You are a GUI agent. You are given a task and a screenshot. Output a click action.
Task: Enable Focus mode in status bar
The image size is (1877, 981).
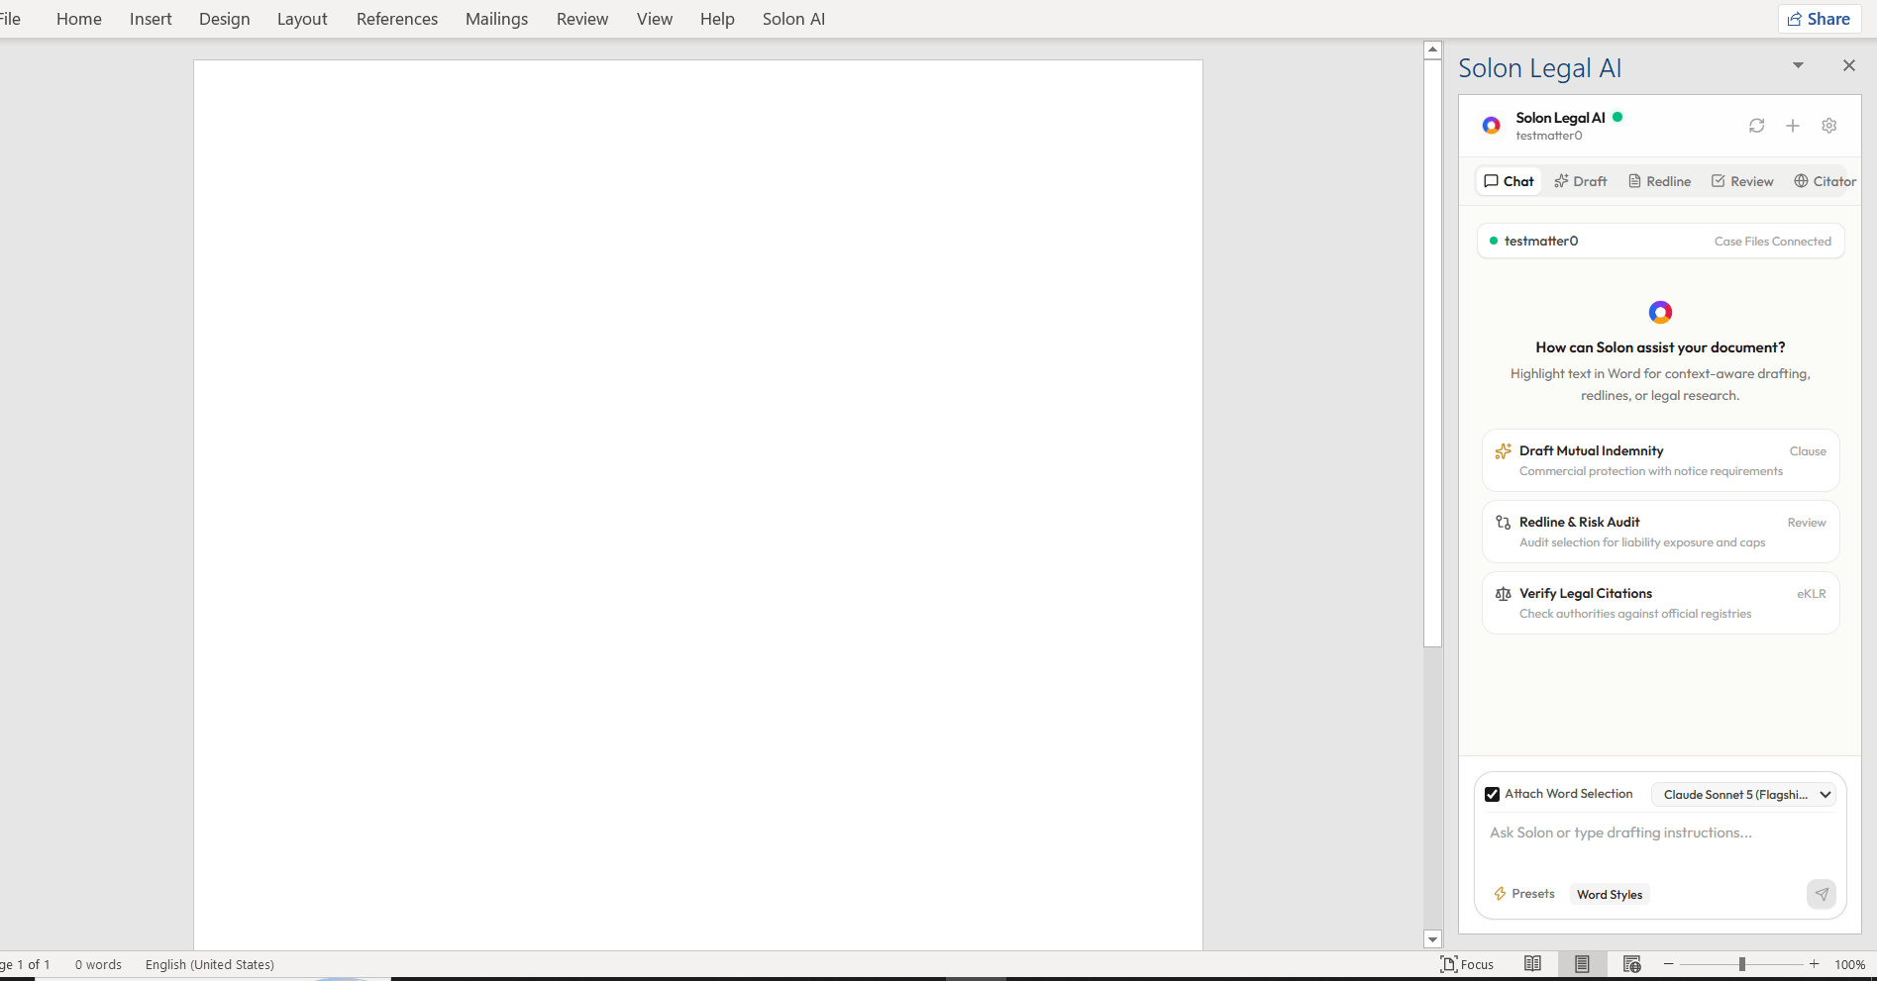click(x=1467, y=964)
